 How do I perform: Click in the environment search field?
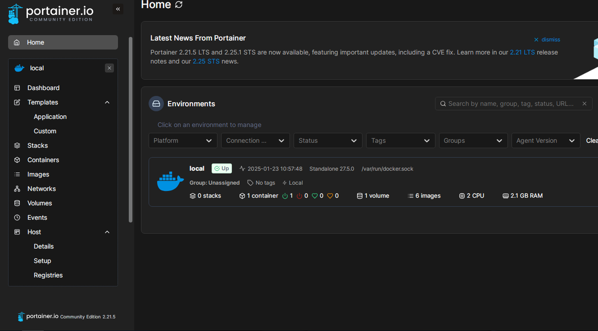pyautogui.click(x=514, y=104)
